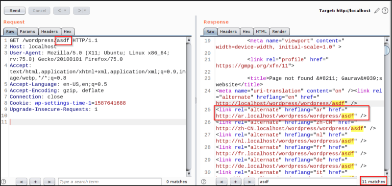Click the 0 matches counter
The image size is (392, 186).
point(177,182)
